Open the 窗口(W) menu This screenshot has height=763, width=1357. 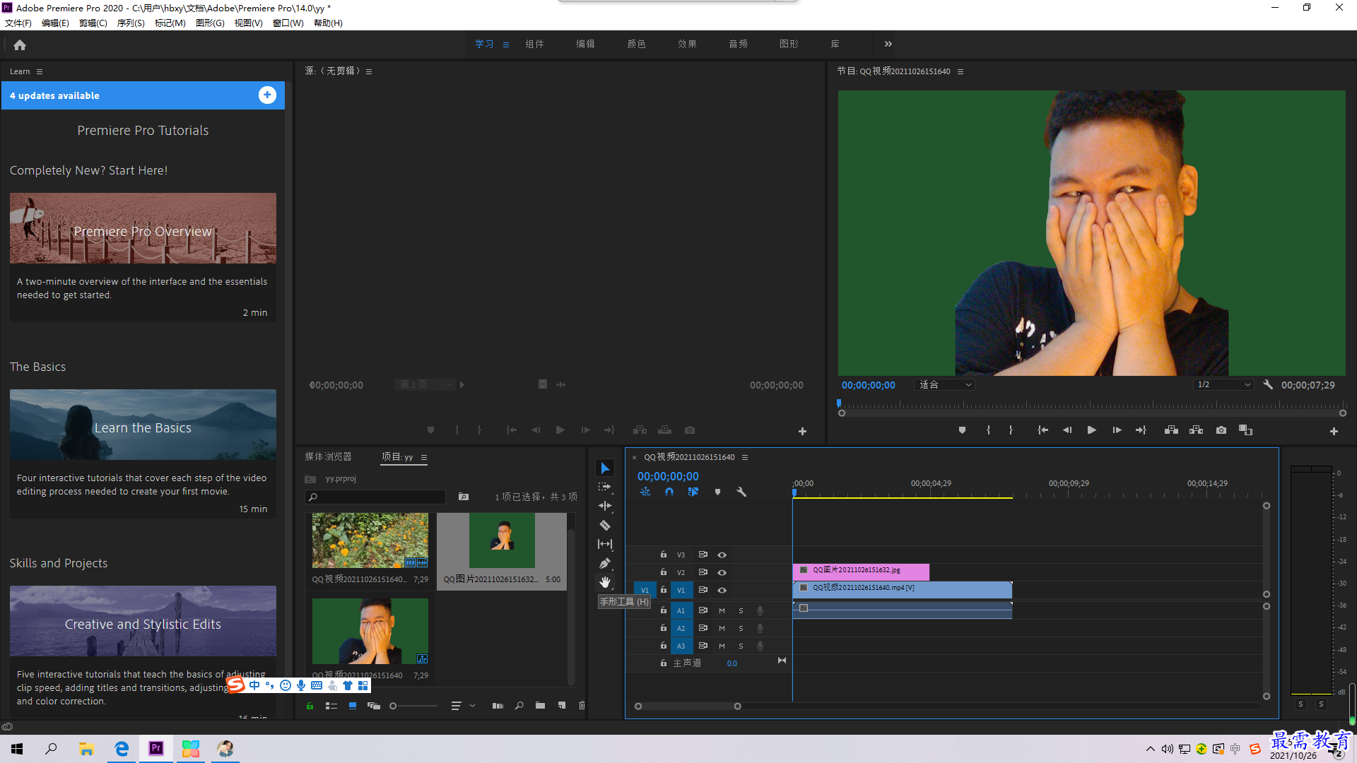pos(288,23)
